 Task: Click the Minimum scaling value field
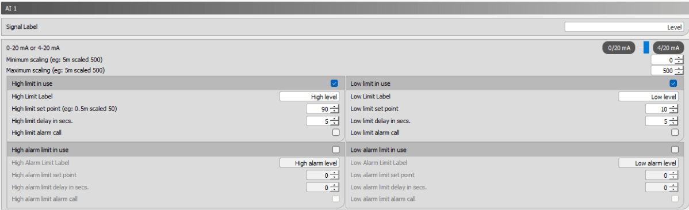point(662,60)
